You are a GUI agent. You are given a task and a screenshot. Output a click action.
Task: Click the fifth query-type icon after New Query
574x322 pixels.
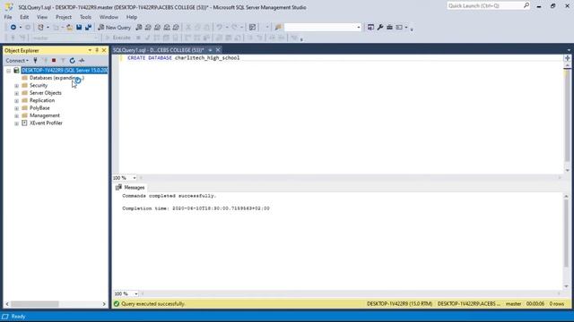pos(176,28)
